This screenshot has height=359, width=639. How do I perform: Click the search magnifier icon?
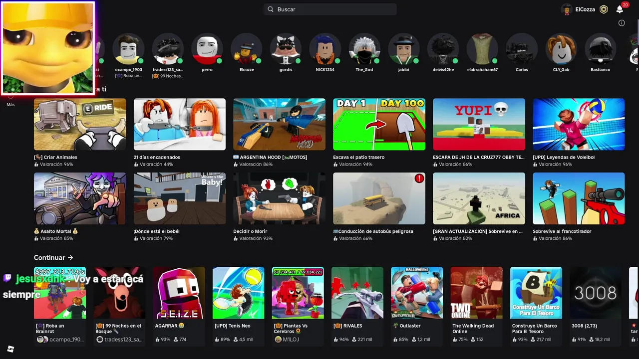[x=271, y=9]
